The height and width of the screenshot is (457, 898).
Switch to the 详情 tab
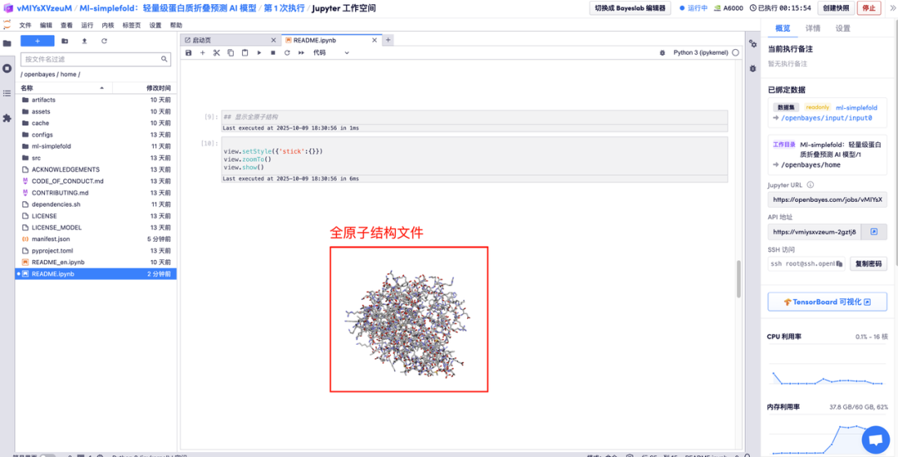[812, 28]
